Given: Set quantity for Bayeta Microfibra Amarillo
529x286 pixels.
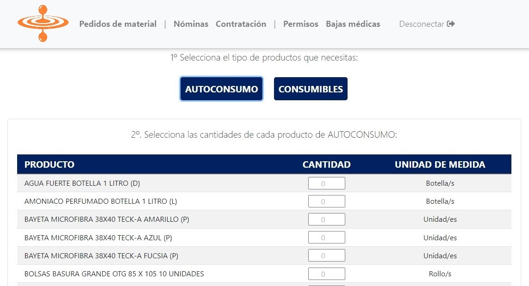Looking at the screenshot, I should [327, 219].
